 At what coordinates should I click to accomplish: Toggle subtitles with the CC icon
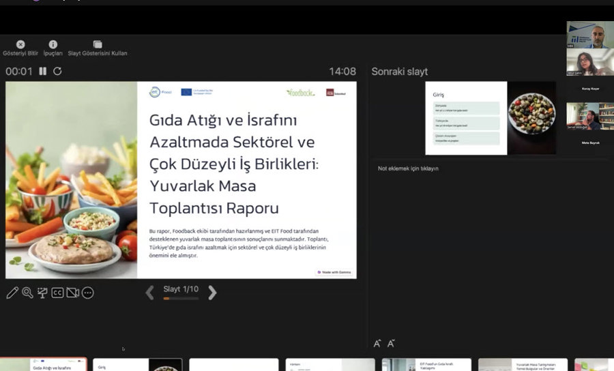coord(57,293)
